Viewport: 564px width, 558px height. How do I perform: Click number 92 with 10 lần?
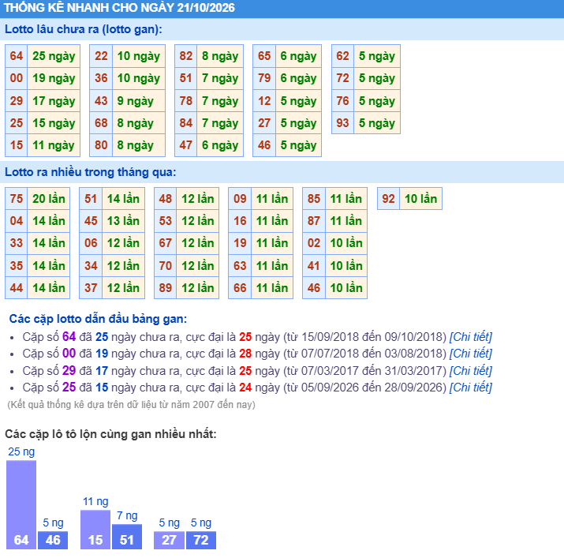[x=388, y=199]
